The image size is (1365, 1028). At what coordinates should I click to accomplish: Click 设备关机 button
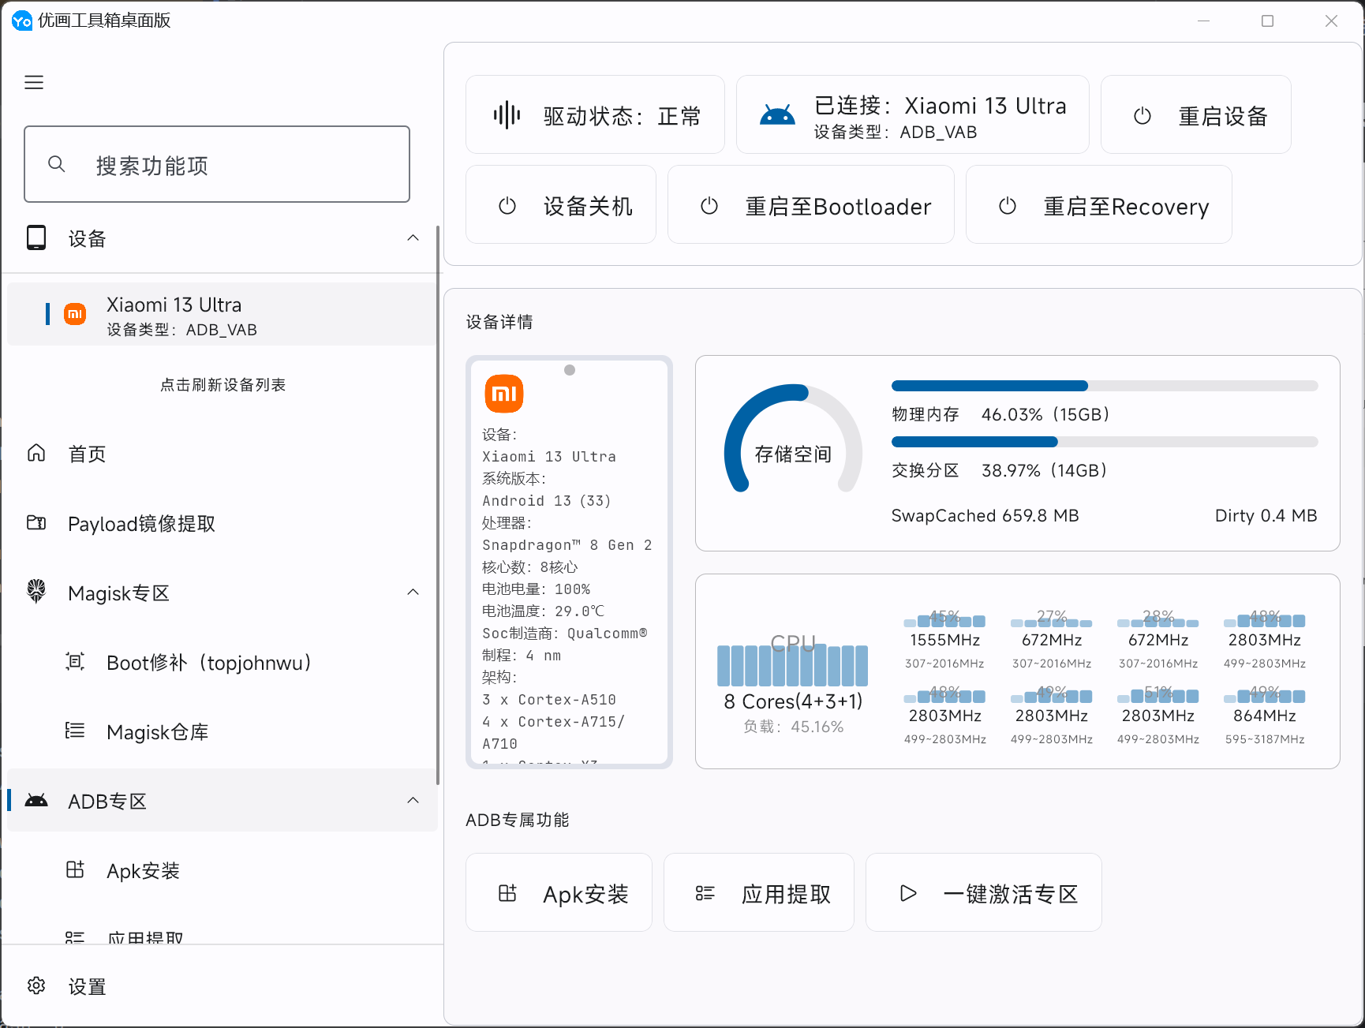pyautogui.click(x=561, y=205)
